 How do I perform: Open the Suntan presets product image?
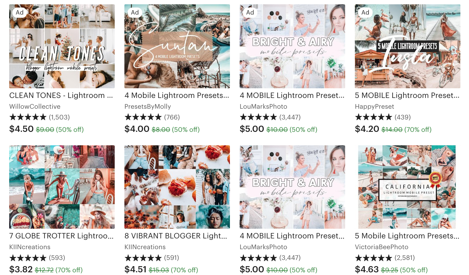coord(177,46)
